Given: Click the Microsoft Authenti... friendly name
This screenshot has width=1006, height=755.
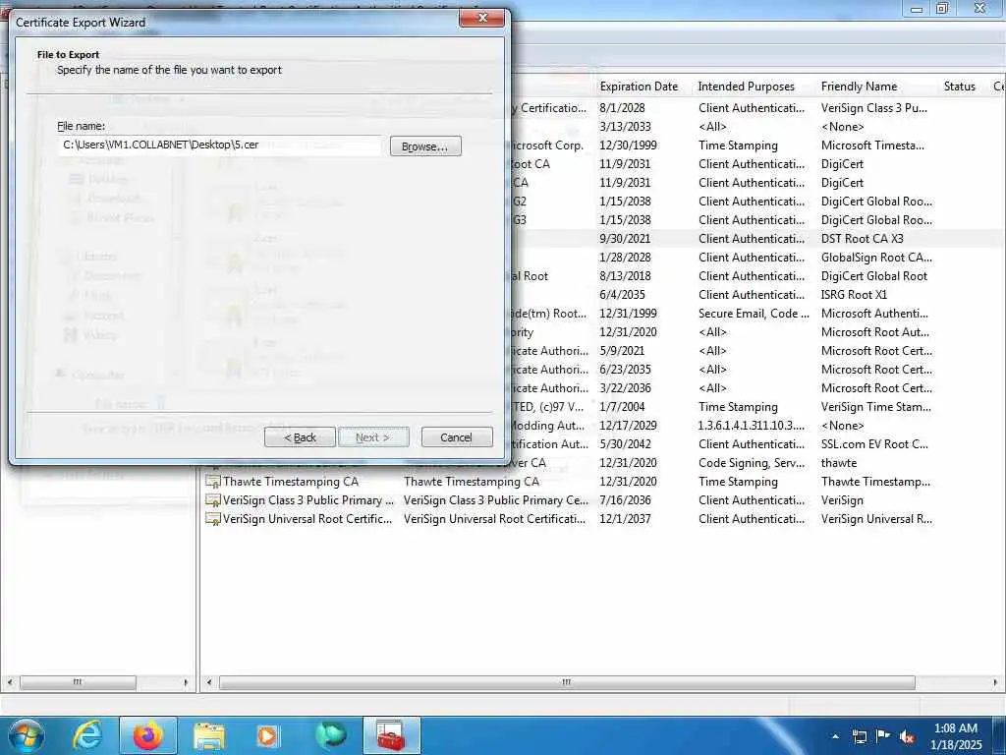Looking at the screenshot, I should click(x=874, y=314).
